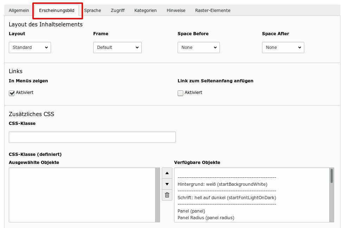This screenshot has height=228, width=344.
Task: Go to the Zugriff tab
Action: [x=117, y=10]
